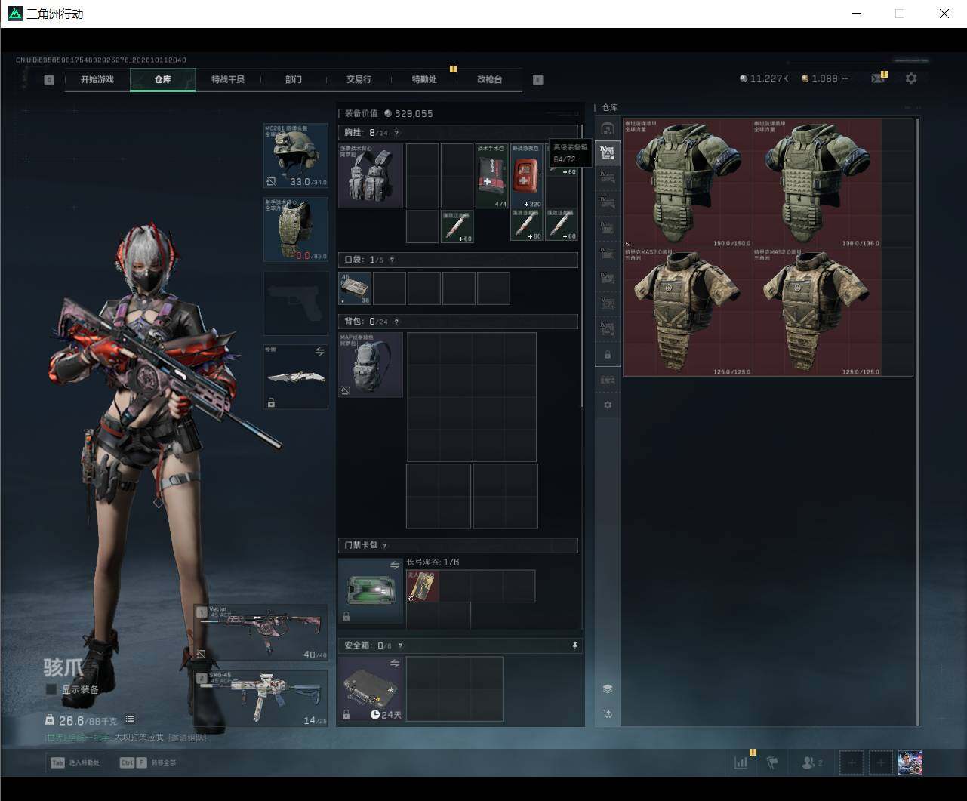967x801 pixels.
Task: Swap the 门禁卡包 case via arrows icon
Action: (395, 565)
